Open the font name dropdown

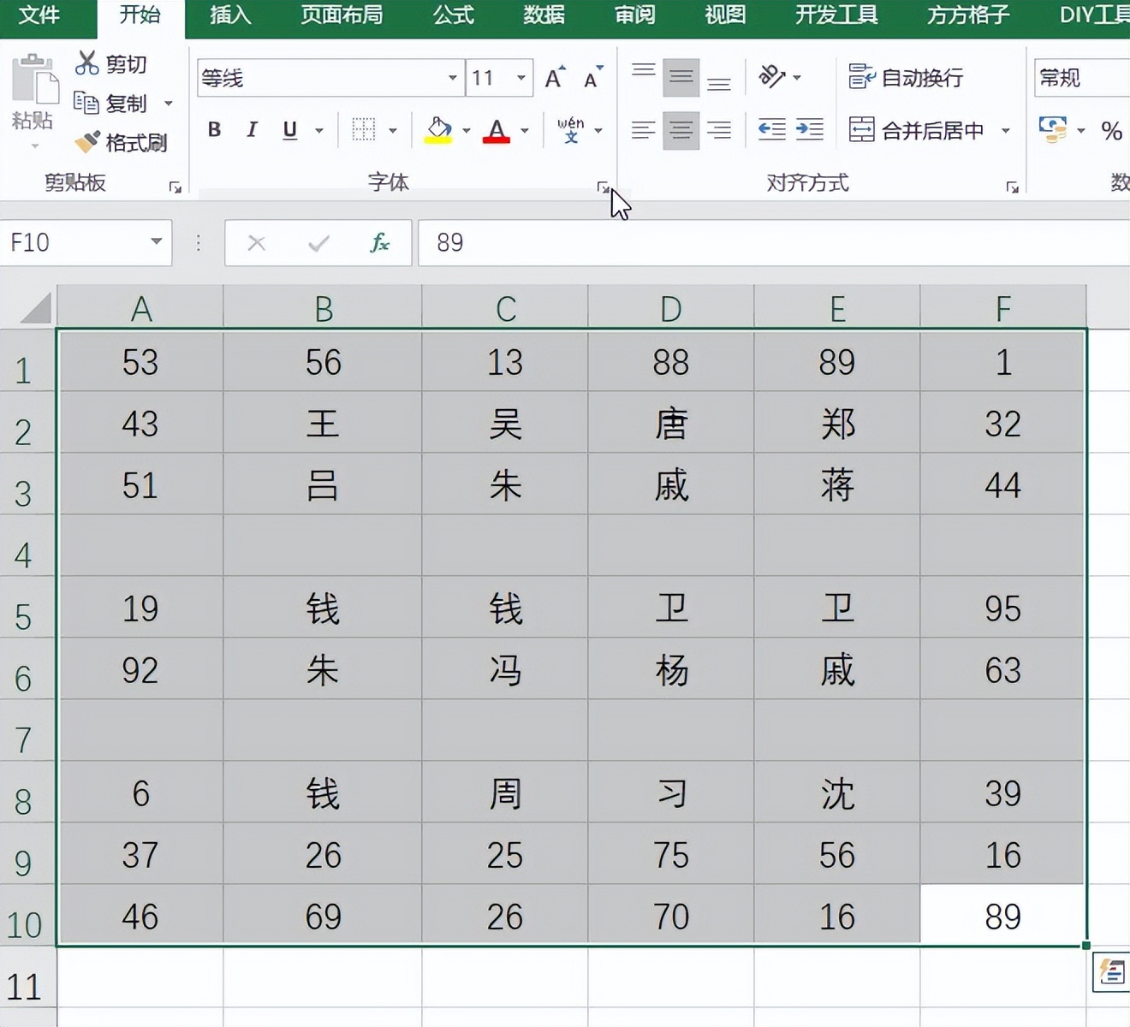point(452,78)
